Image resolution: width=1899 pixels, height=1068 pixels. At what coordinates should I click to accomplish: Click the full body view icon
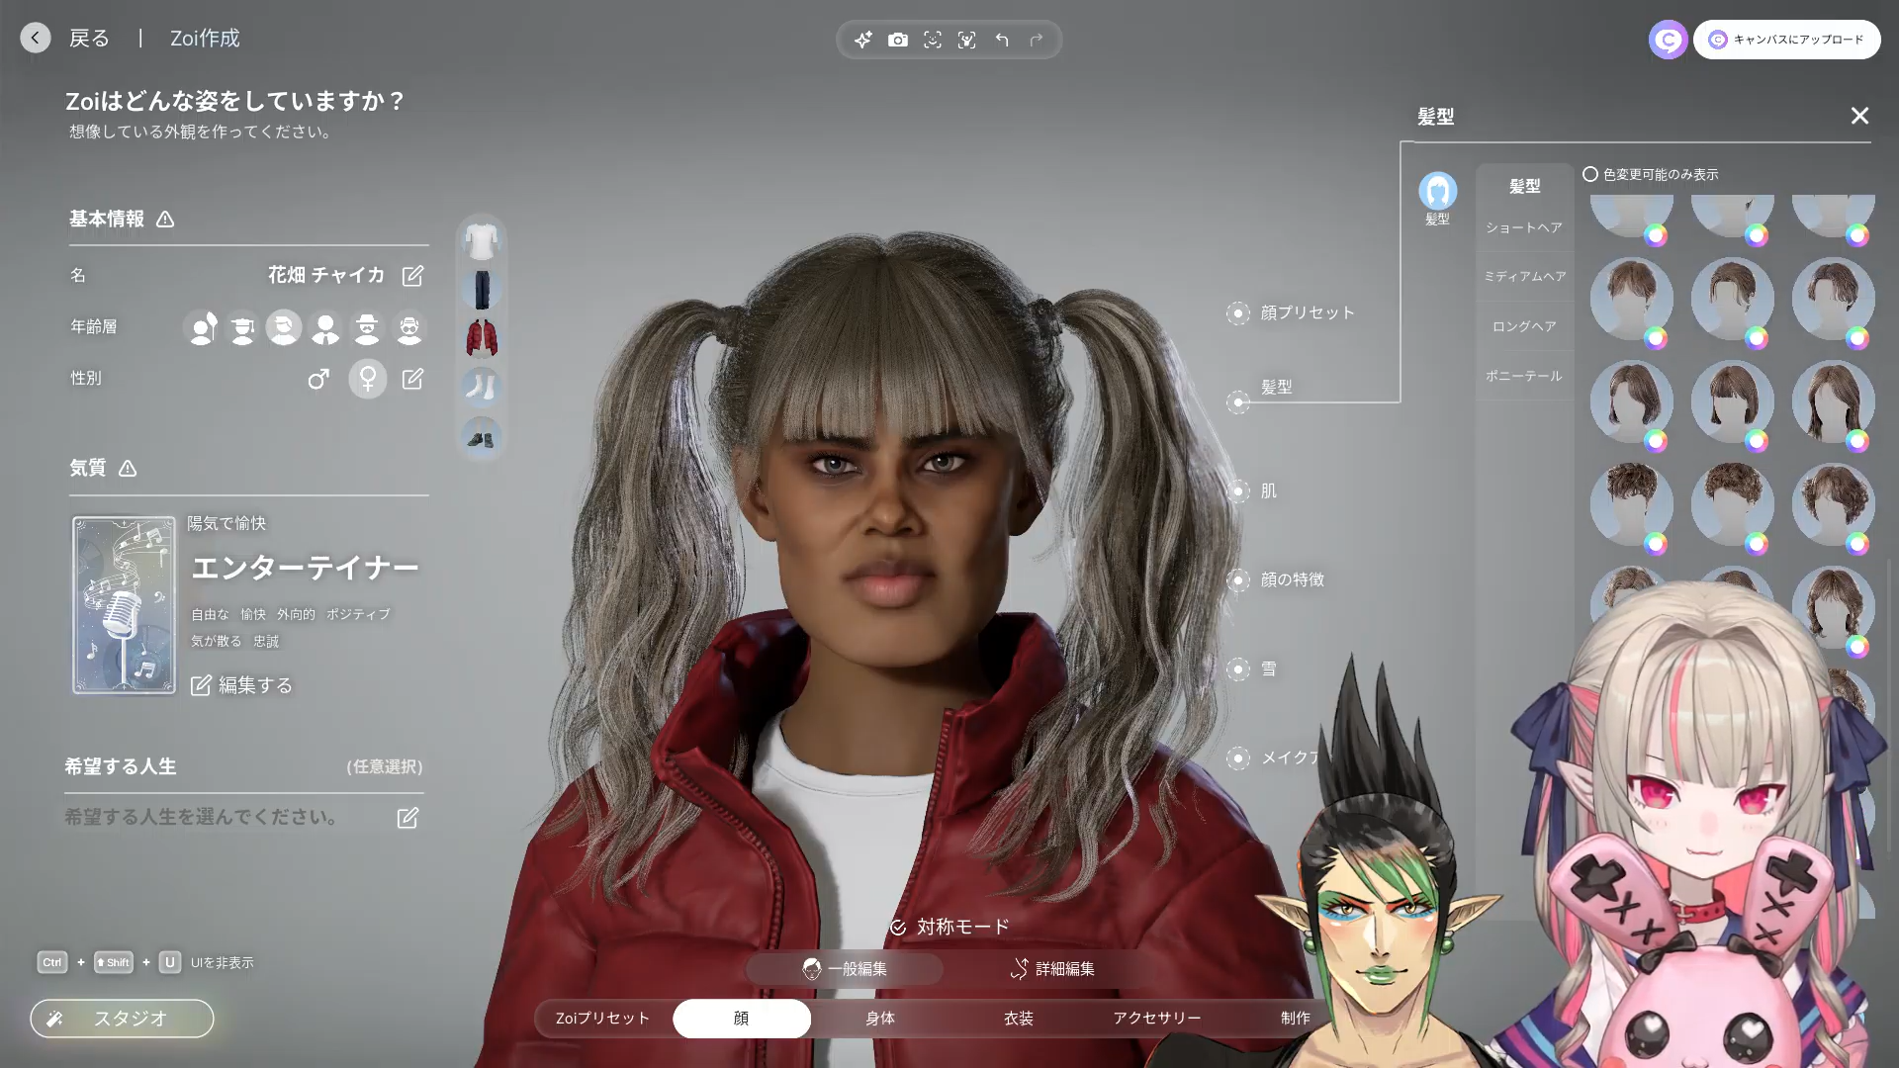pyautogui.click(x=966, y=40)
